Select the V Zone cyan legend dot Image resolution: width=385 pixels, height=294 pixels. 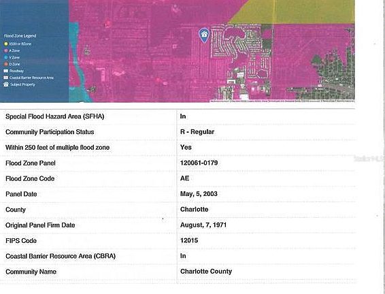click(6, 57)
